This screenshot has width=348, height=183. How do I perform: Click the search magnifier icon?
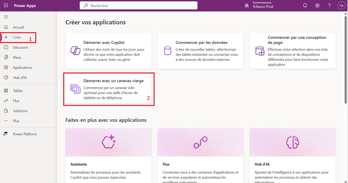(x=86, y=6)
